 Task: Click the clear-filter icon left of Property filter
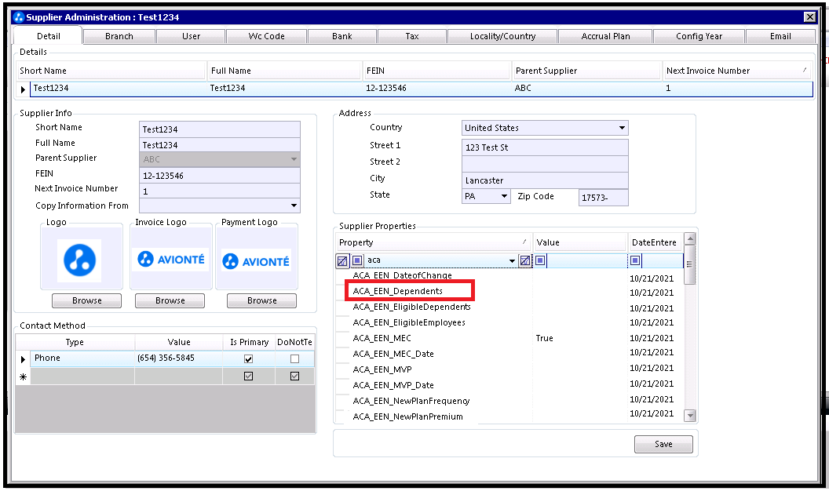pos(342,260)
